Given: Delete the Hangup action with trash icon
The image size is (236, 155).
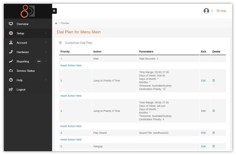Looking at the screenshot, I should [214, 146].
